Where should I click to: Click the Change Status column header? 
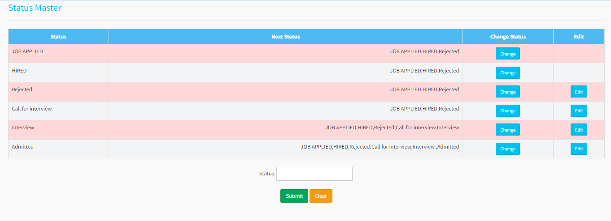pyautogui.click(x=508, y=37)
